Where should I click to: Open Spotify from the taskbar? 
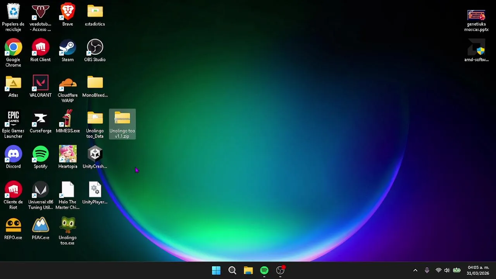pos(264,270)
